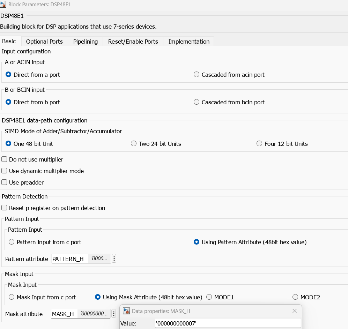
Task: Choose Four 12-bit Units SIMD mode
Action: 259,144
